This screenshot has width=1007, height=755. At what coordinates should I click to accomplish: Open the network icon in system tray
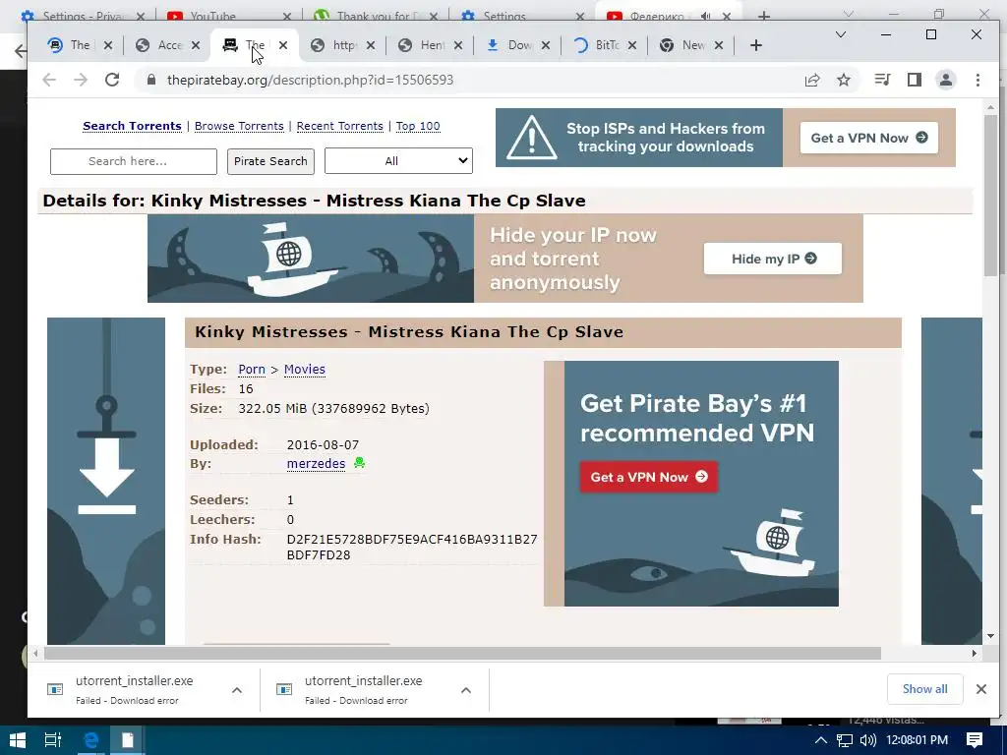click(x=845, y=740)
